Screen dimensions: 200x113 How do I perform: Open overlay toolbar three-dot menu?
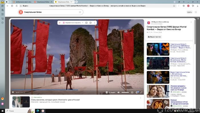point(95,23)
